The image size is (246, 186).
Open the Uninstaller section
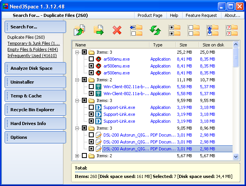pos(35,82)
